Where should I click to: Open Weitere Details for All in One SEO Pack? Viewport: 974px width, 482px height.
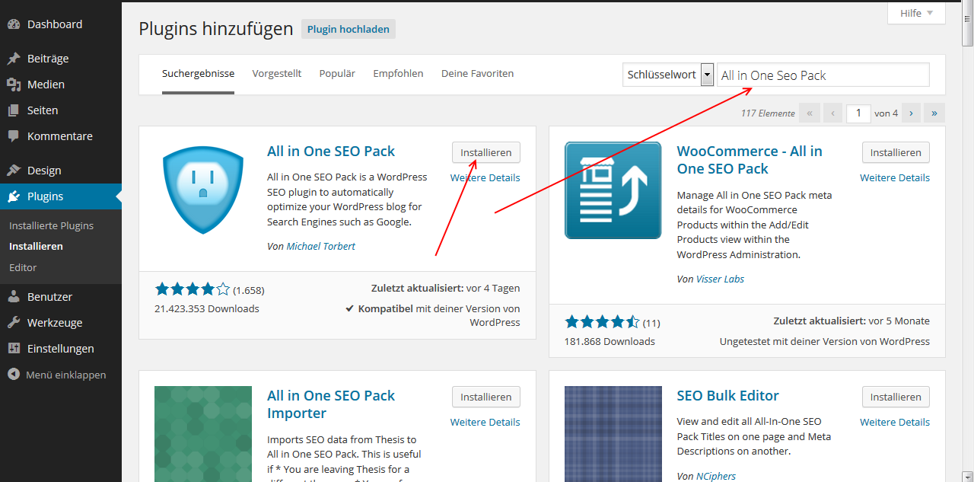click(485, 177)
